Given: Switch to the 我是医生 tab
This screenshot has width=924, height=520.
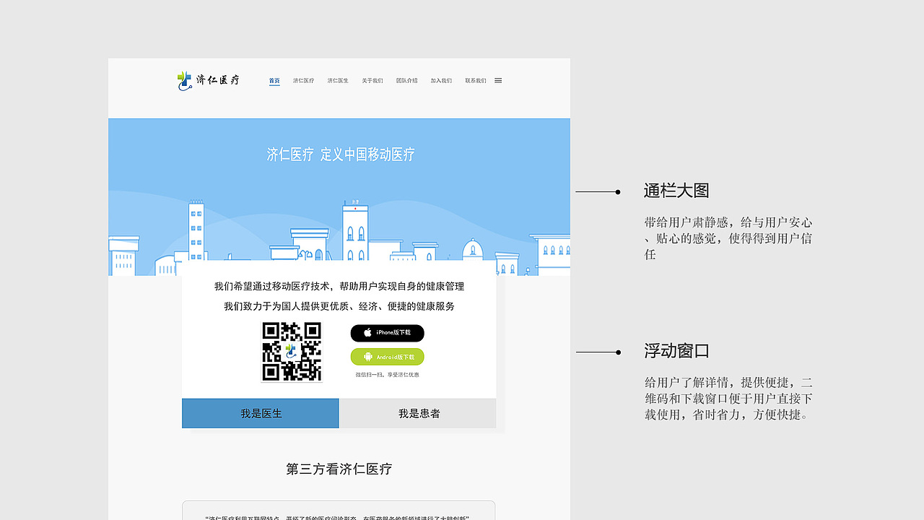Looking at the screenshot, I should coord(261,413).
